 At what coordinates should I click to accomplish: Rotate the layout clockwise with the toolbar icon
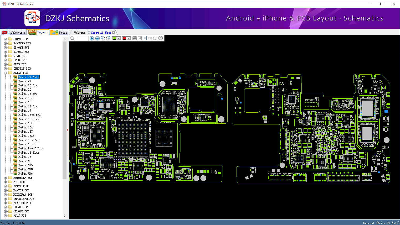click(x=103, y=38)
